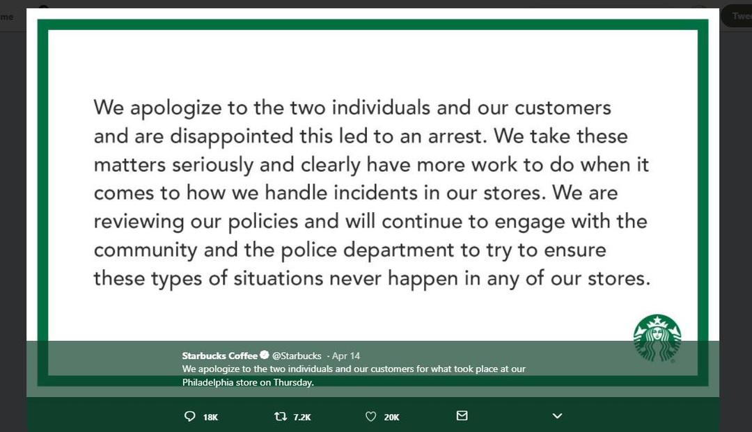Send tweet via the envelope message icon
Screen dimensions: 752x432
point(462,416)
